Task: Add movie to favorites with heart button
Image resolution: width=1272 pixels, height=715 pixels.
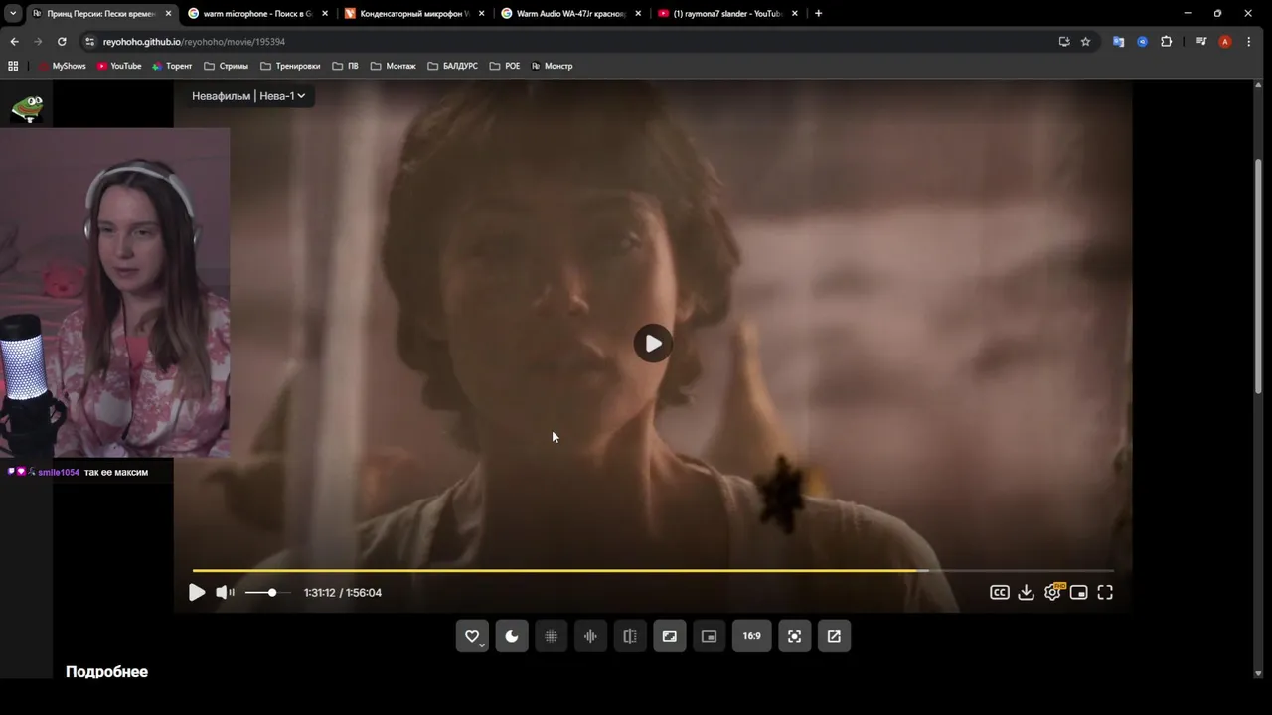Action: [x=472, y=636]
